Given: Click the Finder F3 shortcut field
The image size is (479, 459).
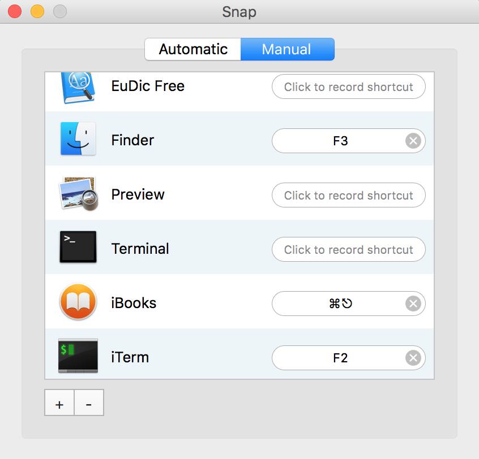Looking at the screenshot, I should pyautogui.click(x=340, y=141).
